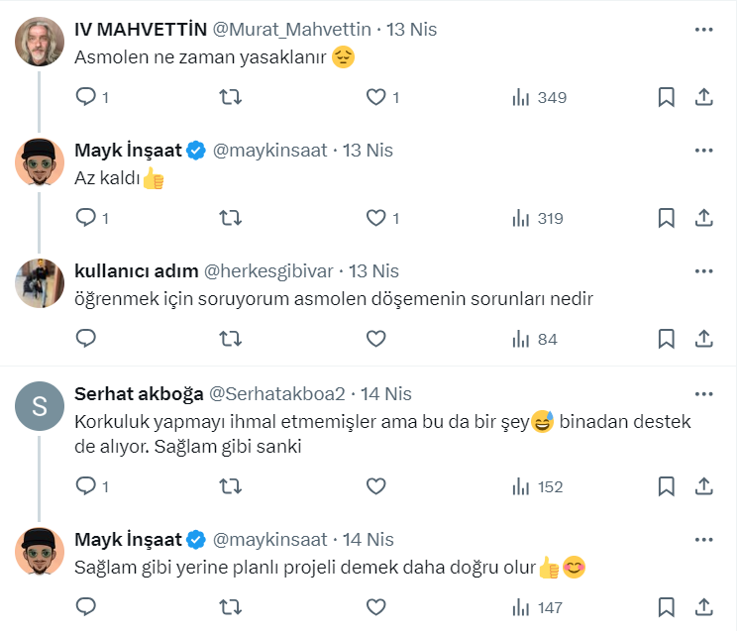Retweet IV MAHVETTİN's tweet

[230, 97]
